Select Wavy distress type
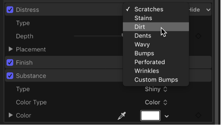Viewport: 221px width, 125px height. tap(142, 45)
